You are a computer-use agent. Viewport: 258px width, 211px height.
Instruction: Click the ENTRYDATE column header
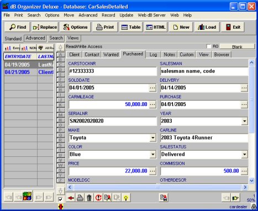[x=20, y=56]
